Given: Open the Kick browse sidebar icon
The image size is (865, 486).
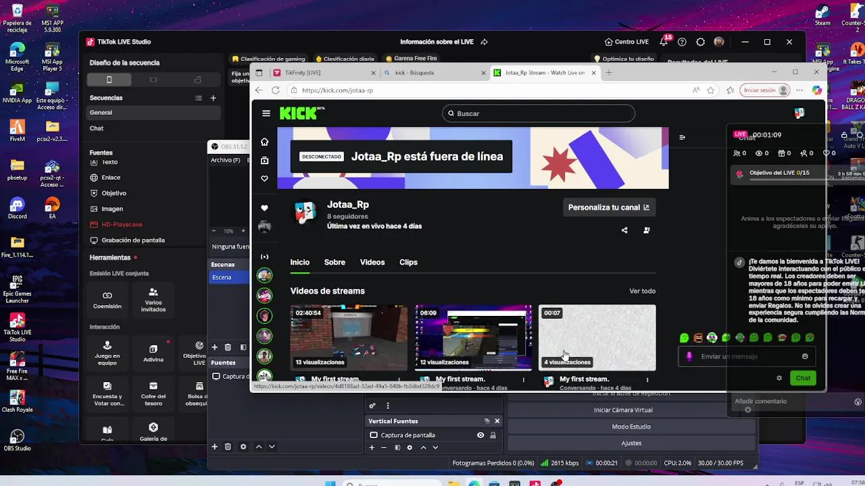Looking at the screenshot, I should point(264,161).
